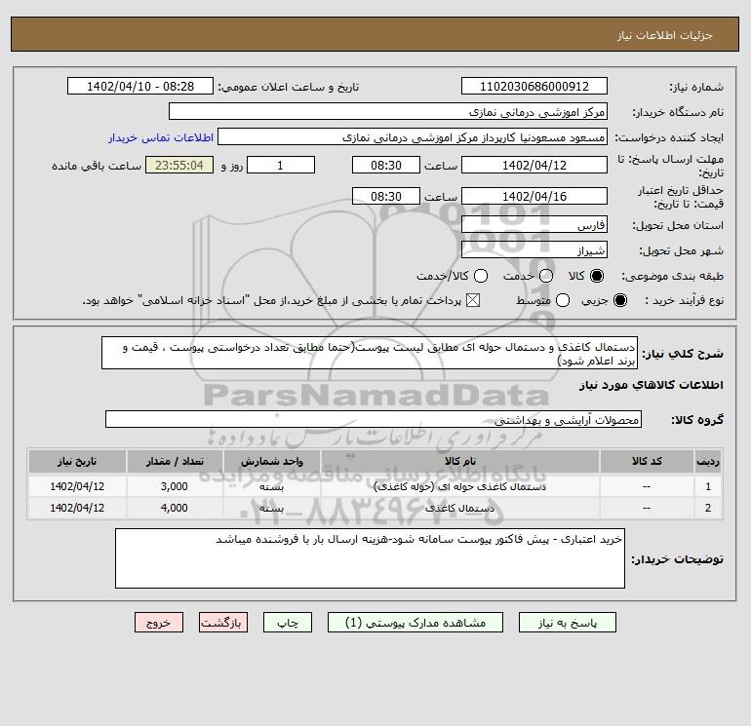Toggle the اسناد خزانه اسلامی payment checkbox
The height and width of the screenshot is (726, 751).
click(473, 300)
